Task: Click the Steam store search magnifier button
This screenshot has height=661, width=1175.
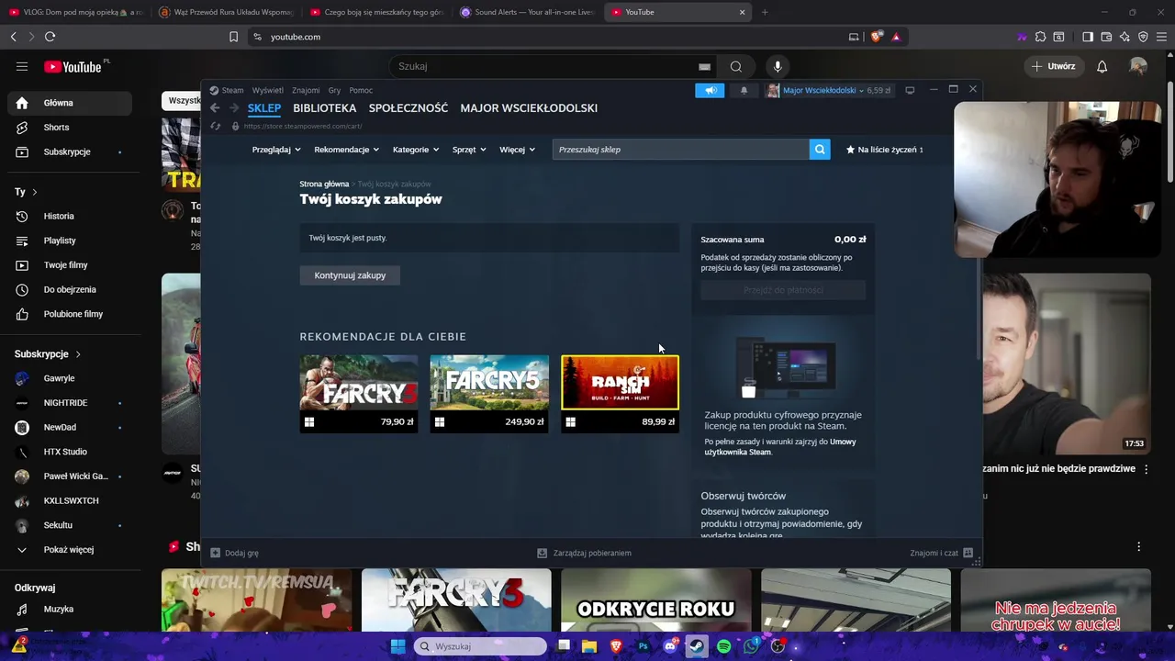Action: tap(820, 149)
